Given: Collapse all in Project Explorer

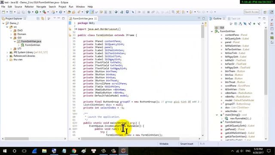Looking at the screenshot, I should click(x=38, y=19).
